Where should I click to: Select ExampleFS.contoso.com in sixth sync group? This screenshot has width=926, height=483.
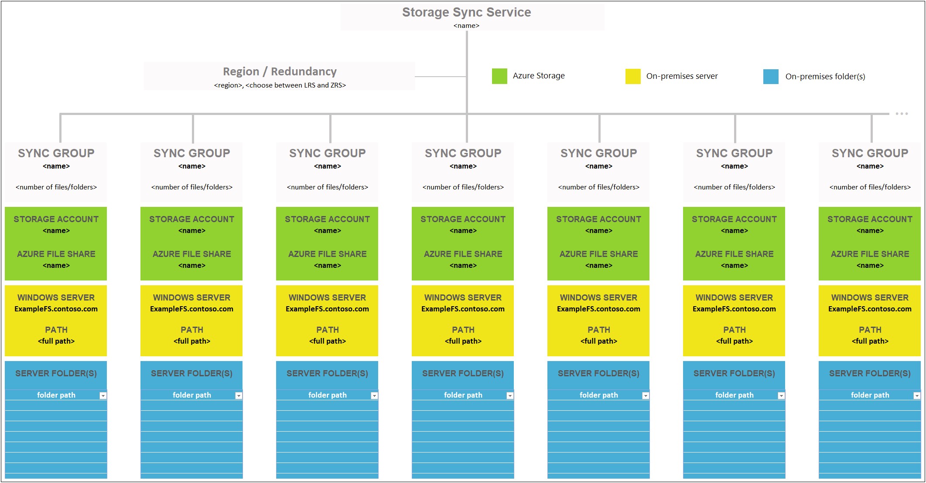(735, 309)
